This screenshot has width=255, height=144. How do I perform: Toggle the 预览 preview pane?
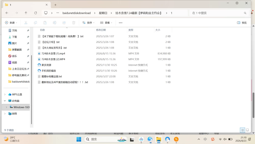coord(242,23)
